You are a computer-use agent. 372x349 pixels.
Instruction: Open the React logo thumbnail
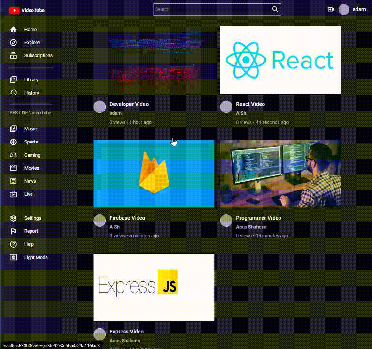[280, 60]
